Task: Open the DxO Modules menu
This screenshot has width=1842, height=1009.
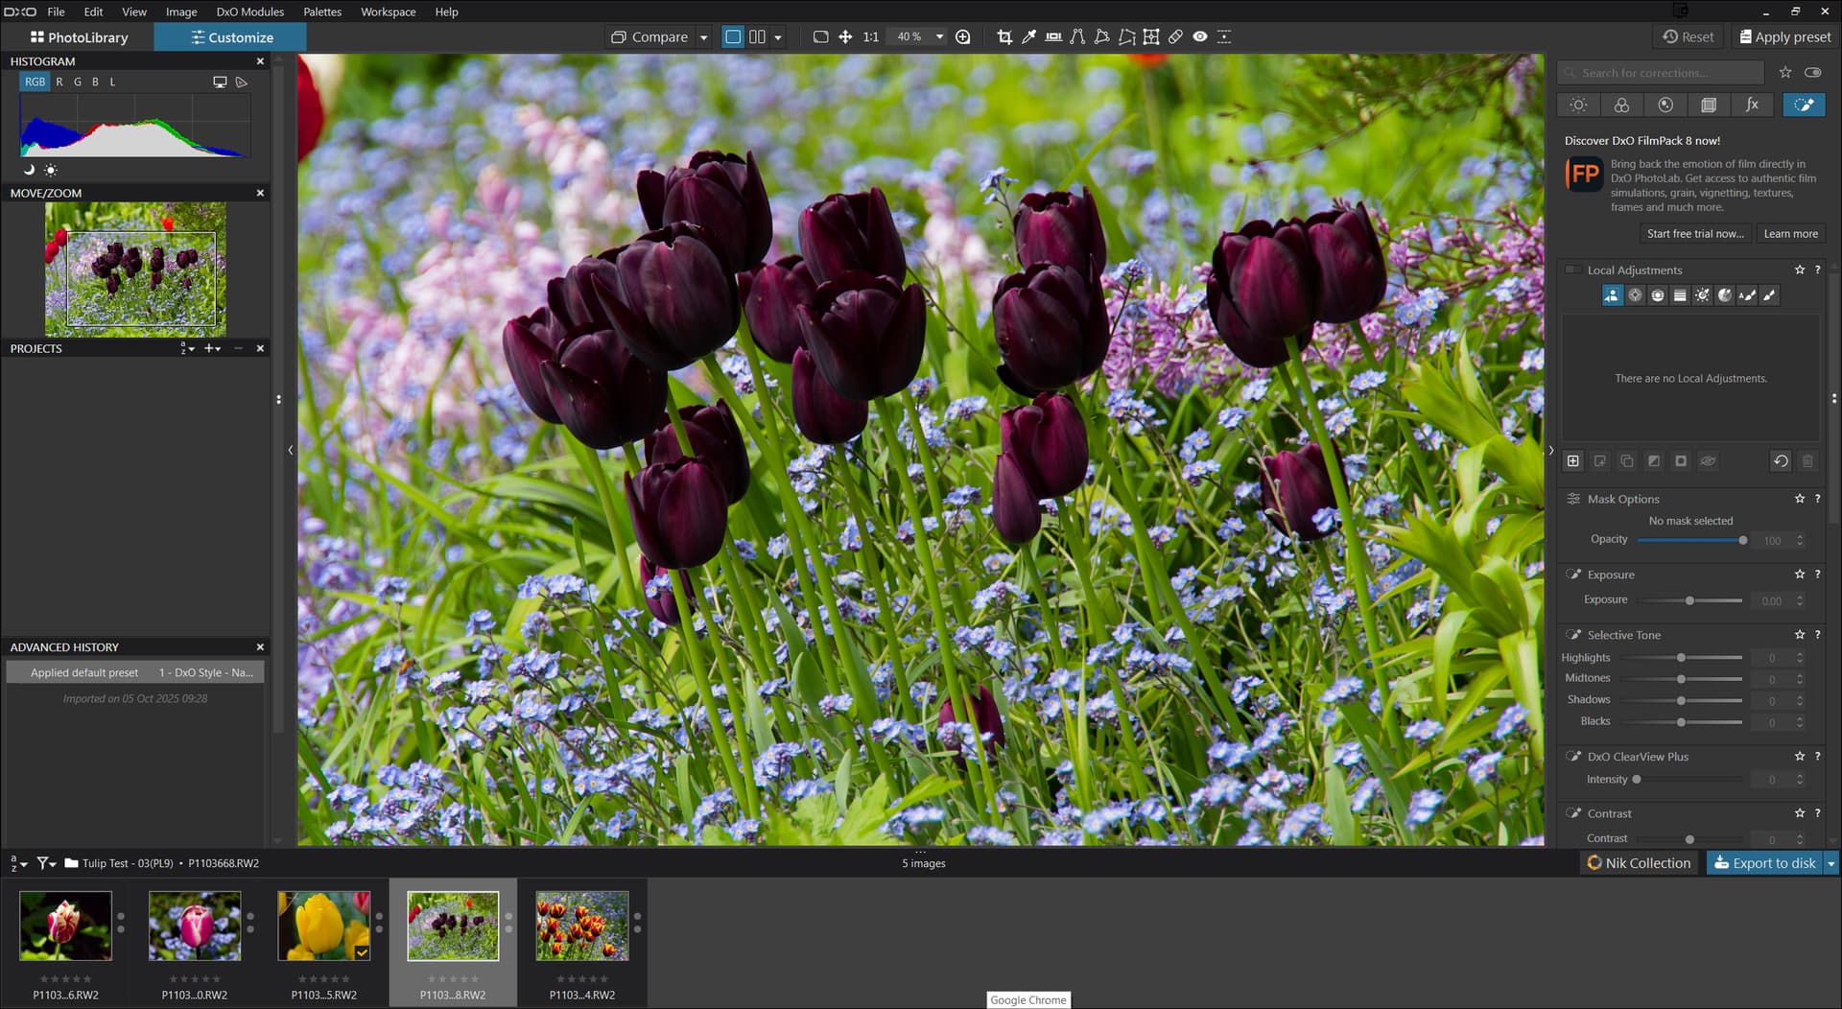Action: tap(249, 12)
